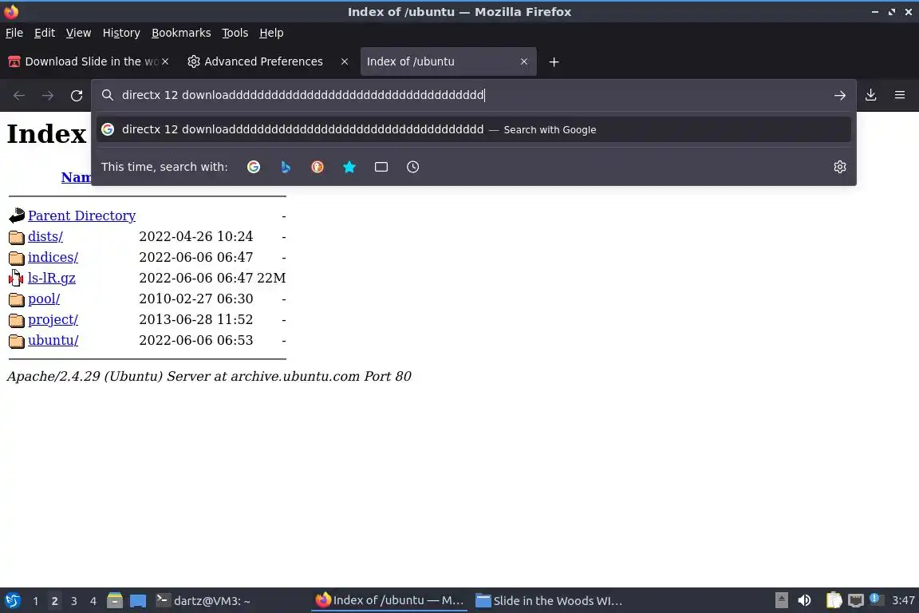This screenshot has width=919, height=613.
Task: Select the Search with Google suggestion row
Action: point(474,129)
